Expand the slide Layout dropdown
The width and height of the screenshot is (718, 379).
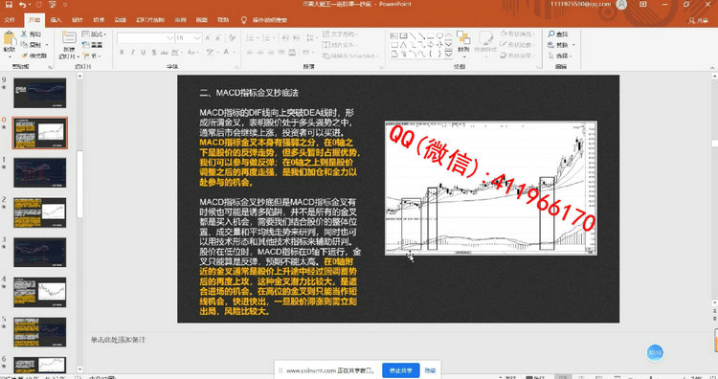coord(95,34)
